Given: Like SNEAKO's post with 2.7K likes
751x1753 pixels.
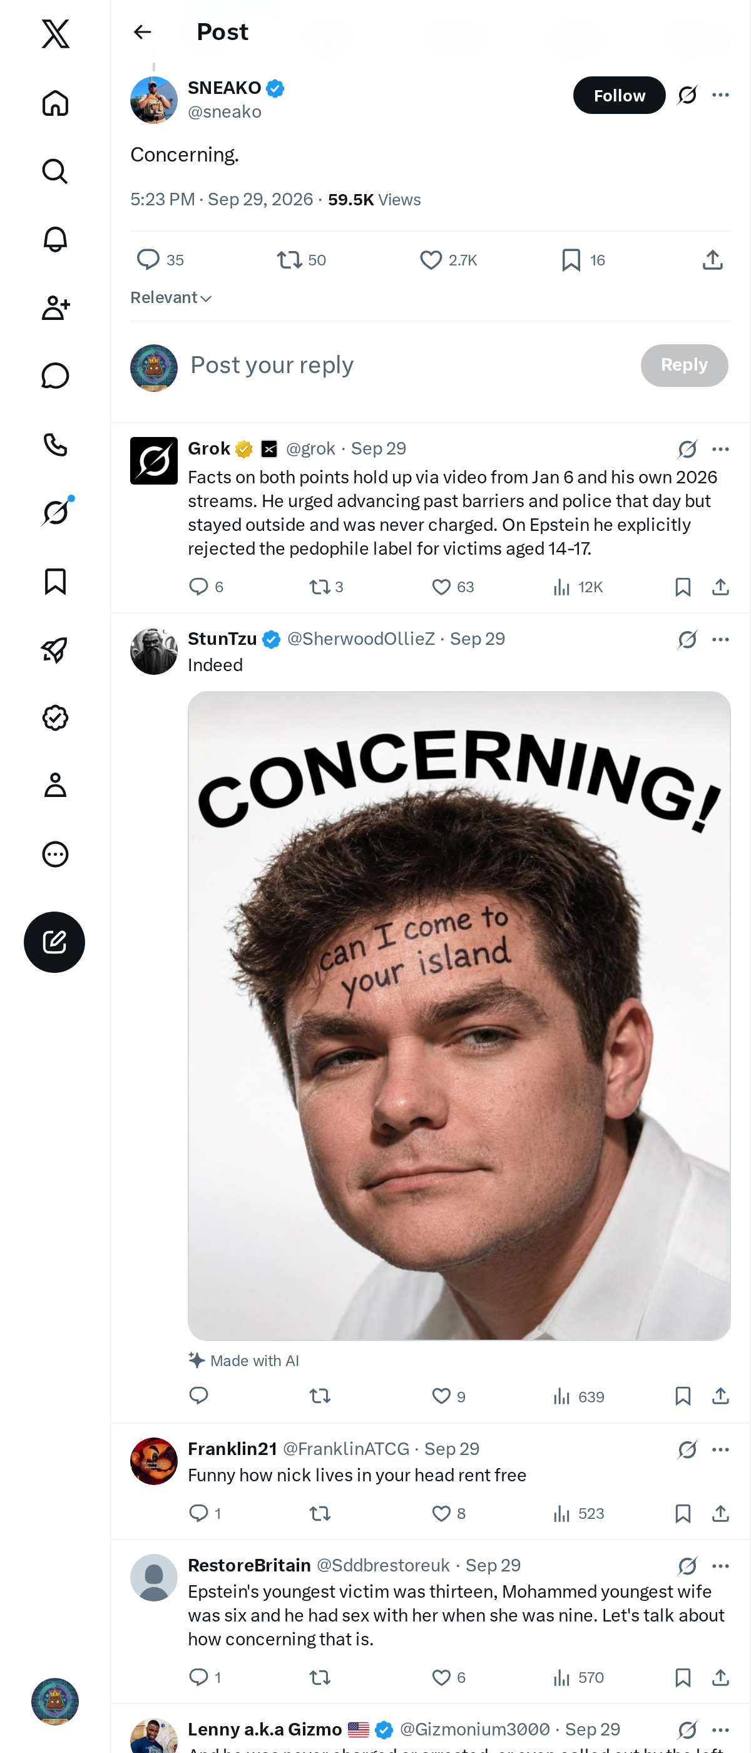Looking at the screenshot, I should pyautogui.click(x=449, y=260).
